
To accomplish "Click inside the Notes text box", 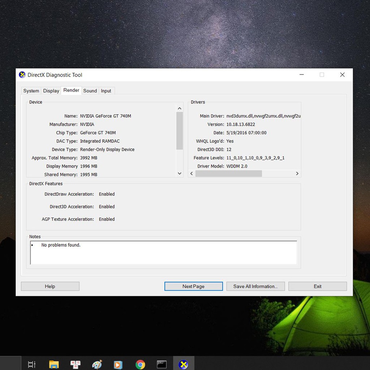I will (x=164, y=253).
